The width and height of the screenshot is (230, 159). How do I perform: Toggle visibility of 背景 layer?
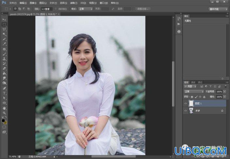click(186, 111)
